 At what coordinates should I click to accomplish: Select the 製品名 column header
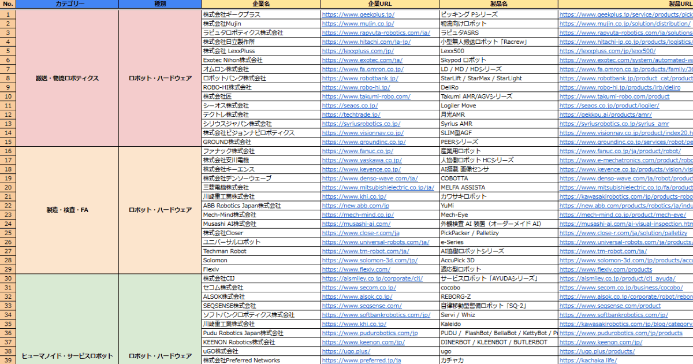click(x=498, y=4)
